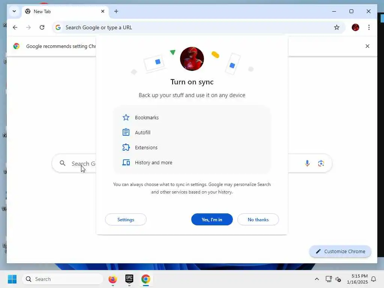Click Google recommends setting Chrome text
The image size is (384, 288).
61,46
